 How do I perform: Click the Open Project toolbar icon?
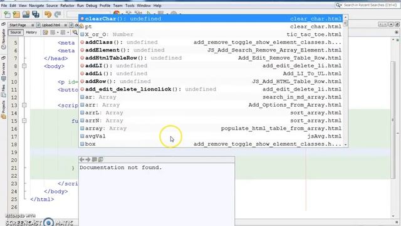tap(26, 14)
